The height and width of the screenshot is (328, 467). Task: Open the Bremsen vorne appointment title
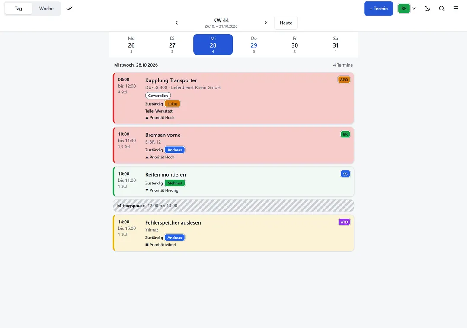tap(163, 135)
